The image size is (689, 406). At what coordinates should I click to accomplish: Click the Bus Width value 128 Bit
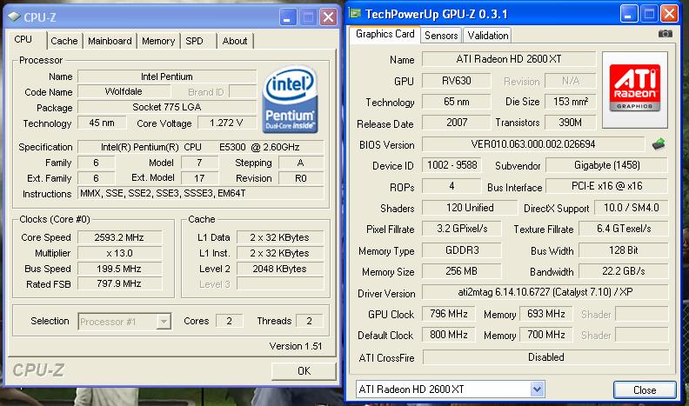click(x=624, y=250)
